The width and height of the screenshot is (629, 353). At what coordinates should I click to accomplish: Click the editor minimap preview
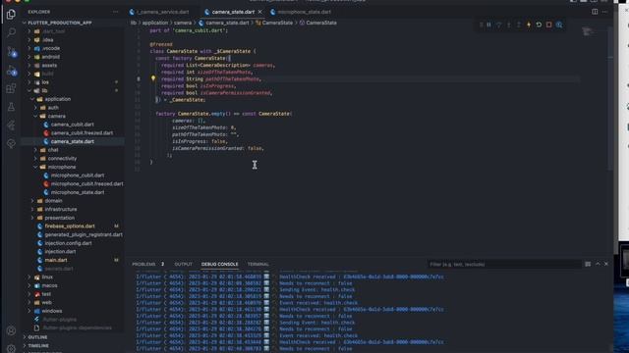[x=588, y=31]
